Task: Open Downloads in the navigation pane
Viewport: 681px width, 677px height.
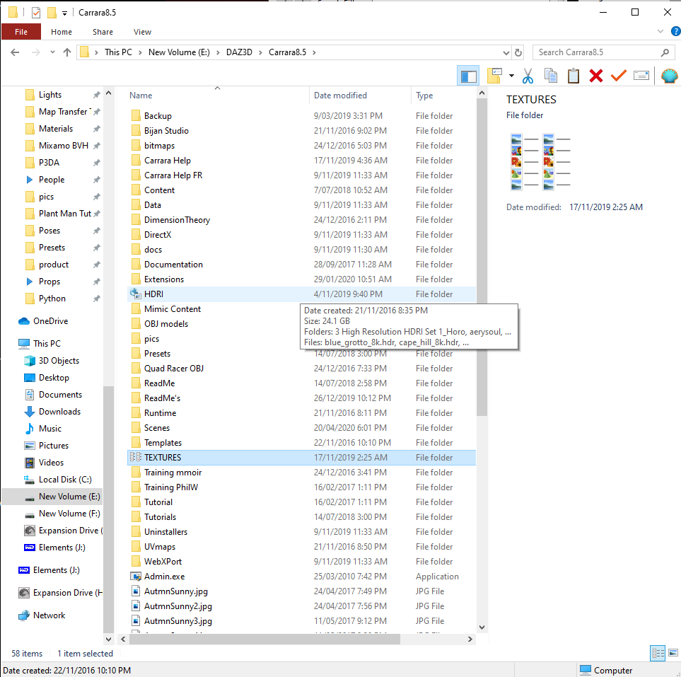Action: (x=59, y=412)
